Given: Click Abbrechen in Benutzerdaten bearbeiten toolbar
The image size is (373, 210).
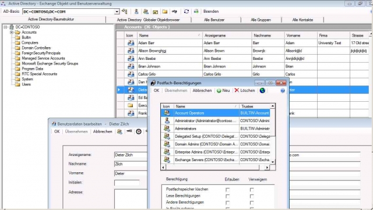Looking at the screenshot, I should click(103, 131).
